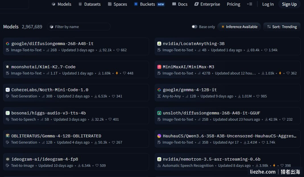Click the CohereLabs avatar icon

coord(8,90)
